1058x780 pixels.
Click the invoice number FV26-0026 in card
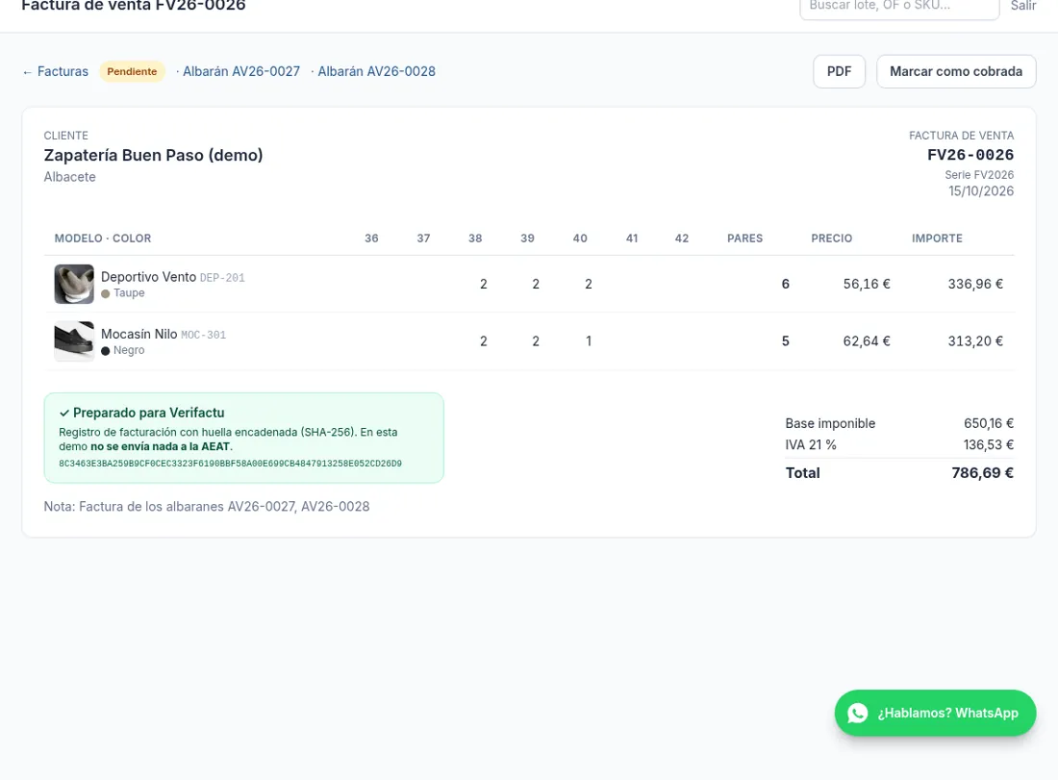click(970, 155)
